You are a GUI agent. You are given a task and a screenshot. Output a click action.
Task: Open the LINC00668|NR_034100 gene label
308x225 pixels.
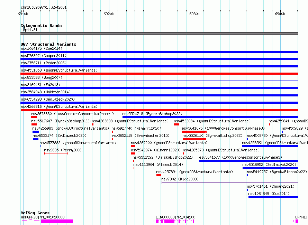175,217
